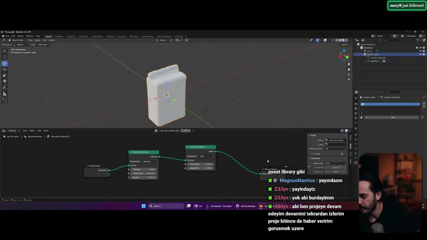Viewport: 427px width, 240px height.
Task: Toggle camera view icon in viewport
Action: [349, 74]
